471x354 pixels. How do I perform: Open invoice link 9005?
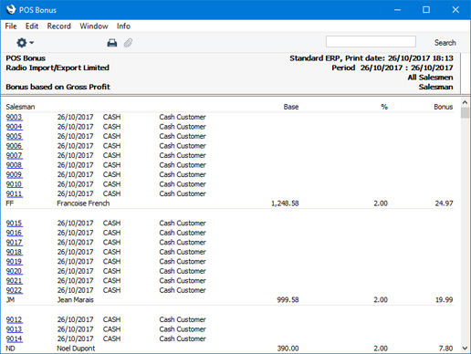click(x=14, y=136)
